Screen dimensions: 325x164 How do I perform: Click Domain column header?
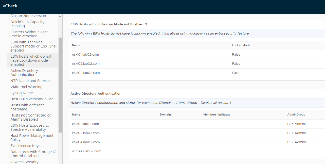pos(165,114)
